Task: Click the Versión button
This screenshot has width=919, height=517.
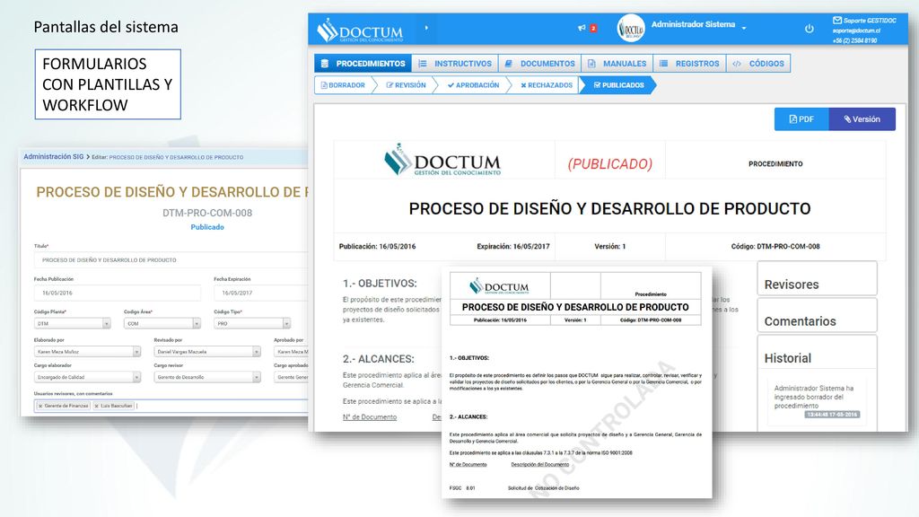Action: [862, 119]
